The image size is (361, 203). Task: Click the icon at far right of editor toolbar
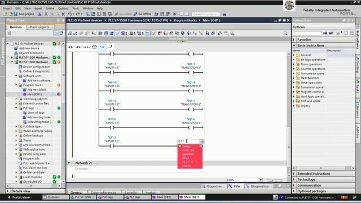pos(285,33)
